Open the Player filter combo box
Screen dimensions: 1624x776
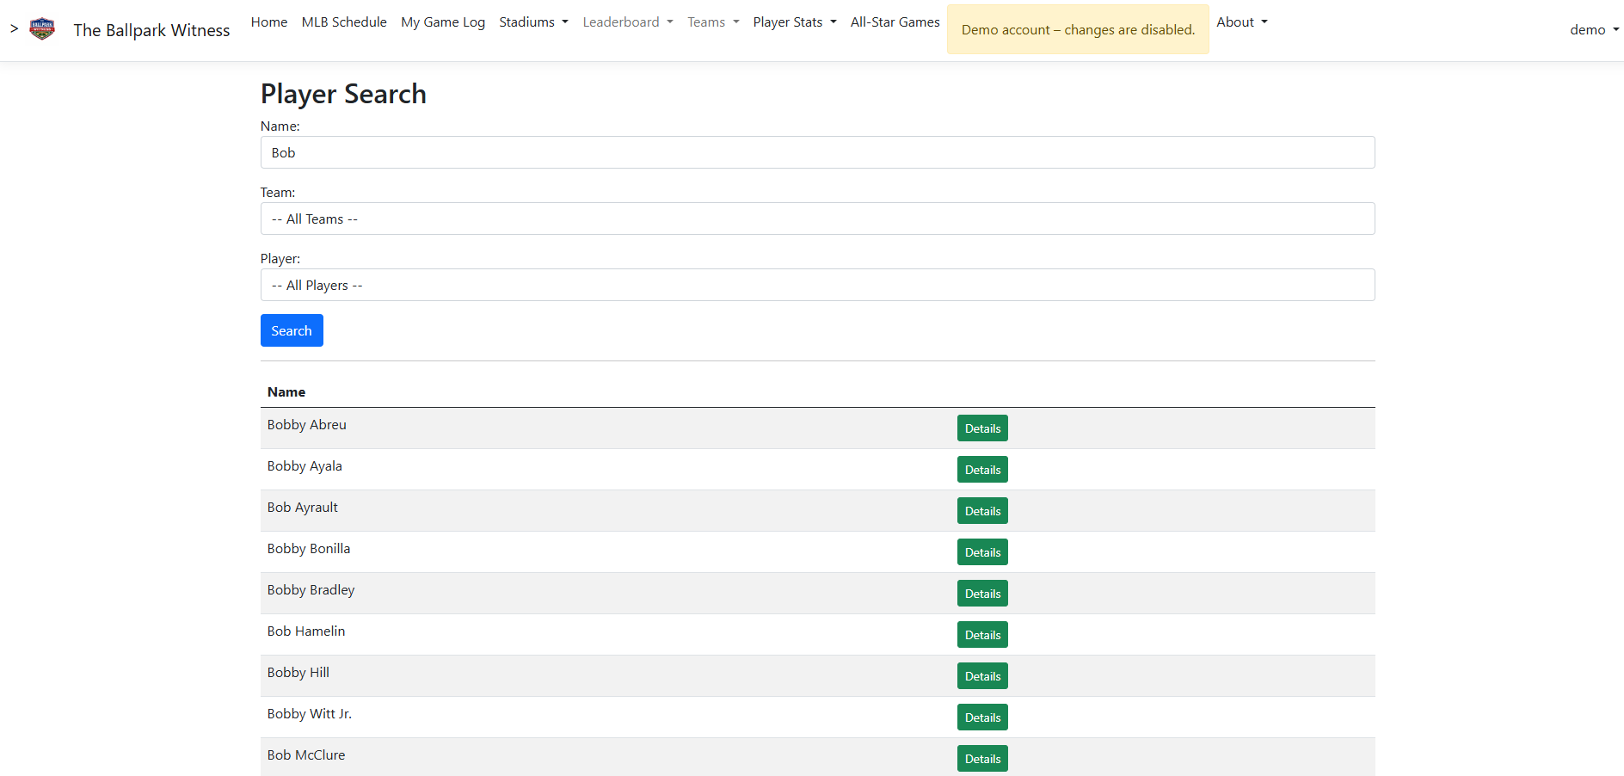[x=817, y=286]
